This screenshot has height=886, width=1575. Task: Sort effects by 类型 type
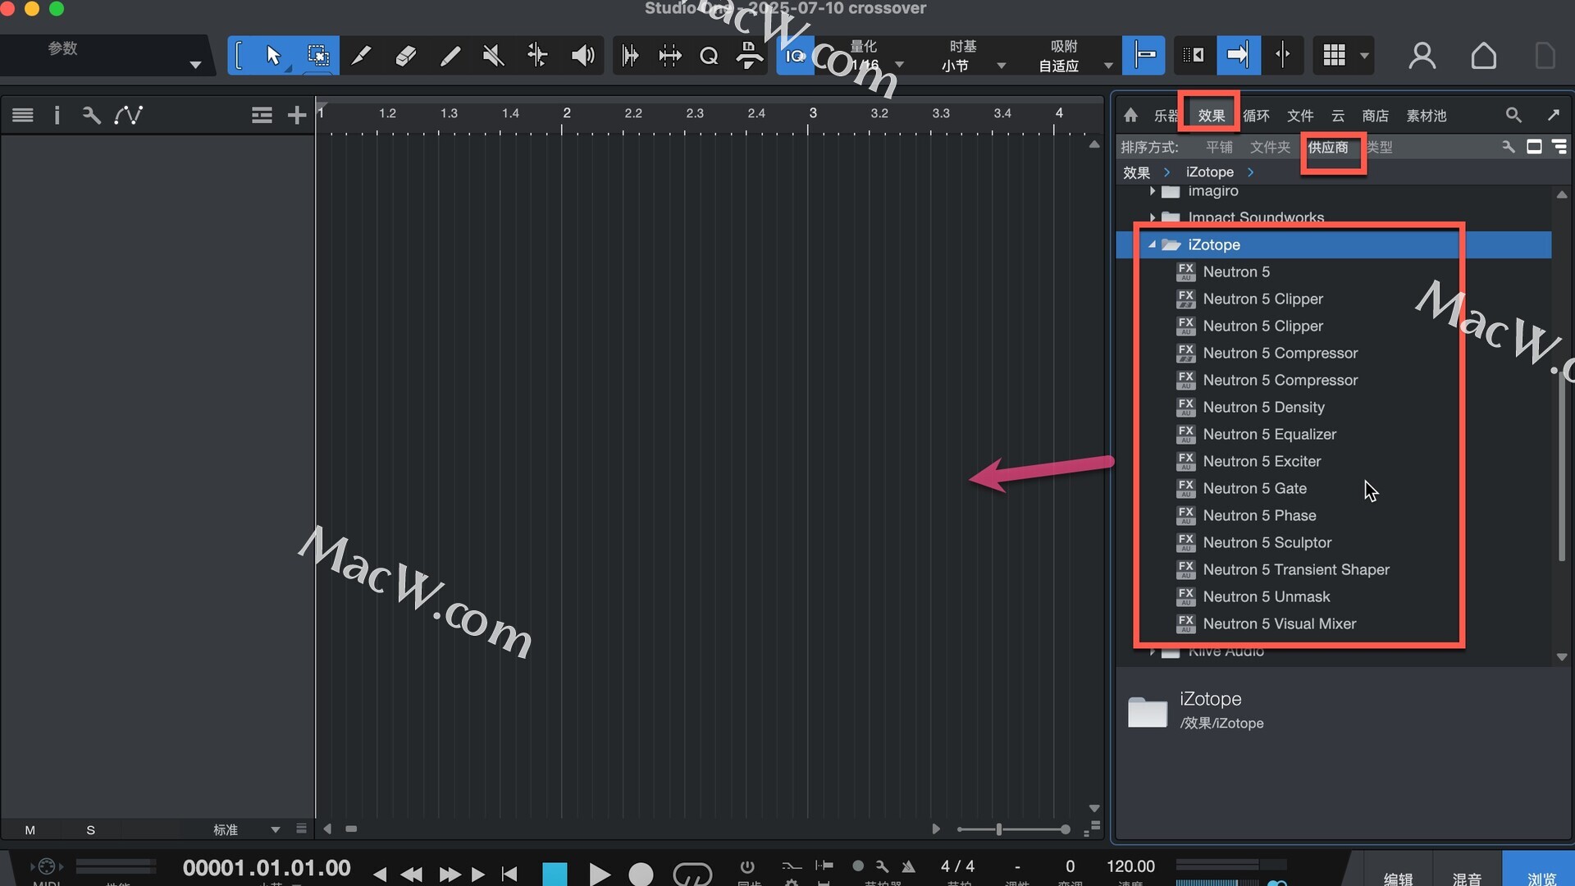(1379, 147)
